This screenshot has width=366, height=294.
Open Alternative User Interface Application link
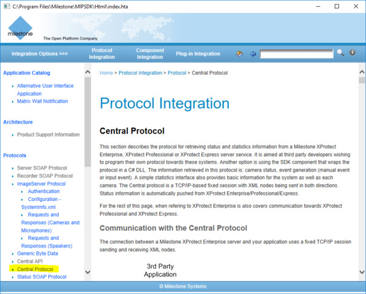tap(45, 89)
